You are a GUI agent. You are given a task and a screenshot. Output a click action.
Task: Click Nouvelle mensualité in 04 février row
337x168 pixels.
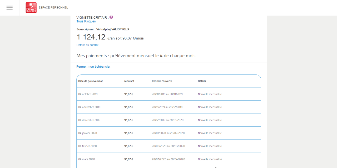[x=210, y=146]
